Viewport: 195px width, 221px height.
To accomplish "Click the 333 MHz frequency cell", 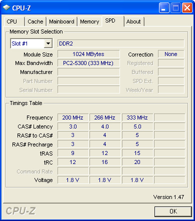I will click(x=137, y=117).
